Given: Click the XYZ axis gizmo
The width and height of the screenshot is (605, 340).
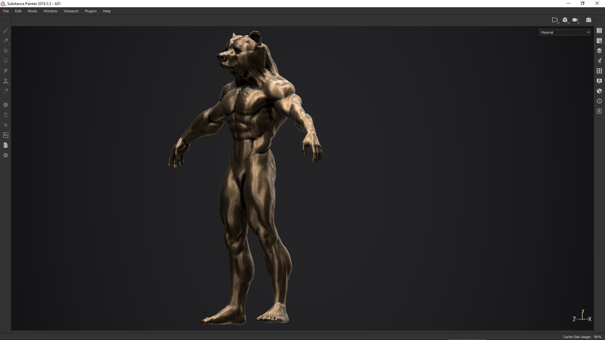Looking at the screenshot, I should (582, 316).
